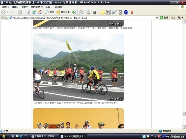Stop loading with the red X icon
Viewport: 186px width, 139px height.
tap(28, 12)
